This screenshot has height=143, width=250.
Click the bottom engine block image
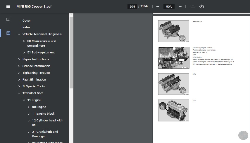click(x=174, y=110)
